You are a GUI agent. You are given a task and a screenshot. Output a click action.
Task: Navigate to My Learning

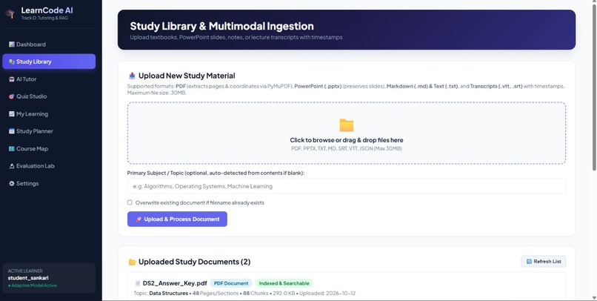(x=49, y=114)
